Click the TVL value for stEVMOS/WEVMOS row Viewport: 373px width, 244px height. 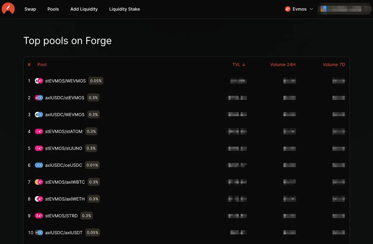tap(239, 81)
